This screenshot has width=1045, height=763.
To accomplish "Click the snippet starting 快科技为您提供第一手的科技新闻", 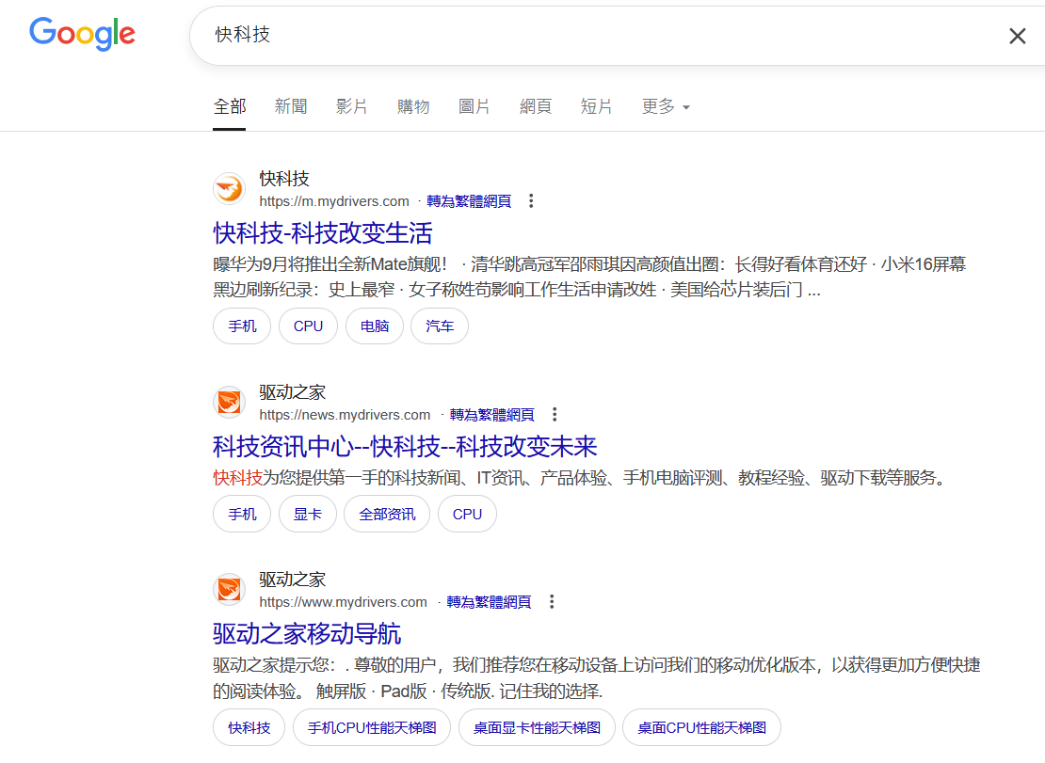I will (x=579, y=478).
